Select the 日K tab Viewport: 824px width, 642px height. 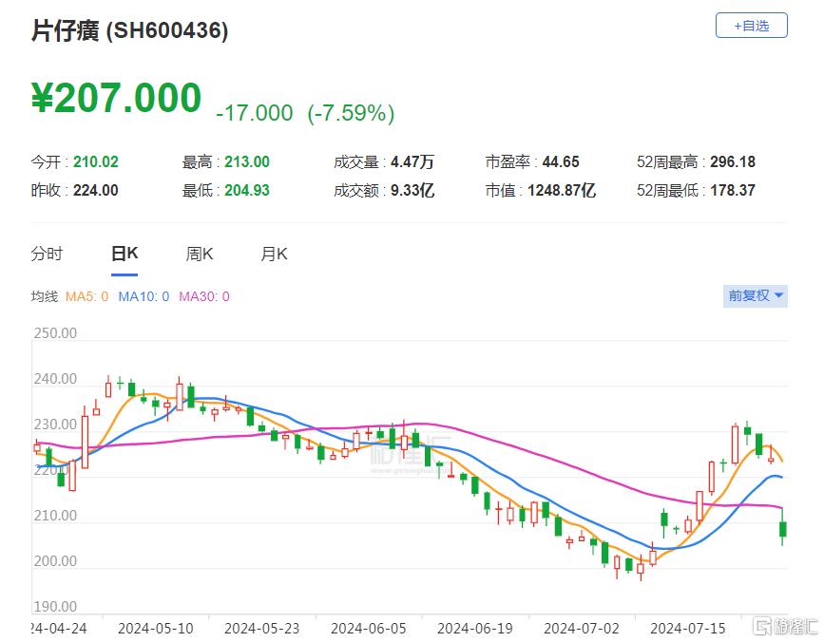pos(125,255)
